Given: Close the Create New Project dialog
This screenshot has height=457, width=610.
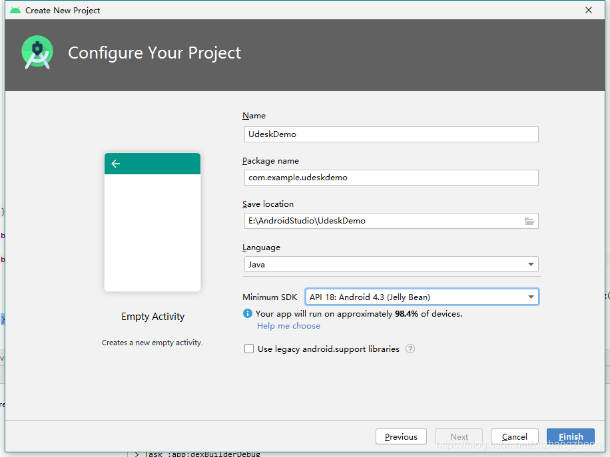Looking at the screenshot, I should click(589, 10).
